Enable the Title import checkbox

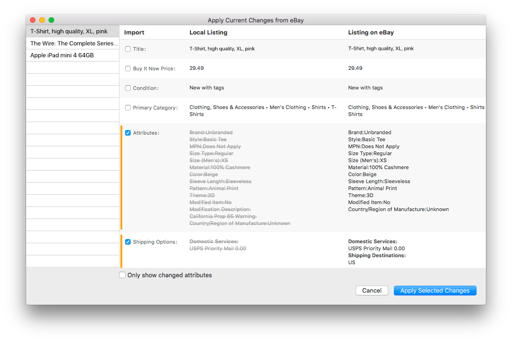pyautogui.click(x=128, y=49)
